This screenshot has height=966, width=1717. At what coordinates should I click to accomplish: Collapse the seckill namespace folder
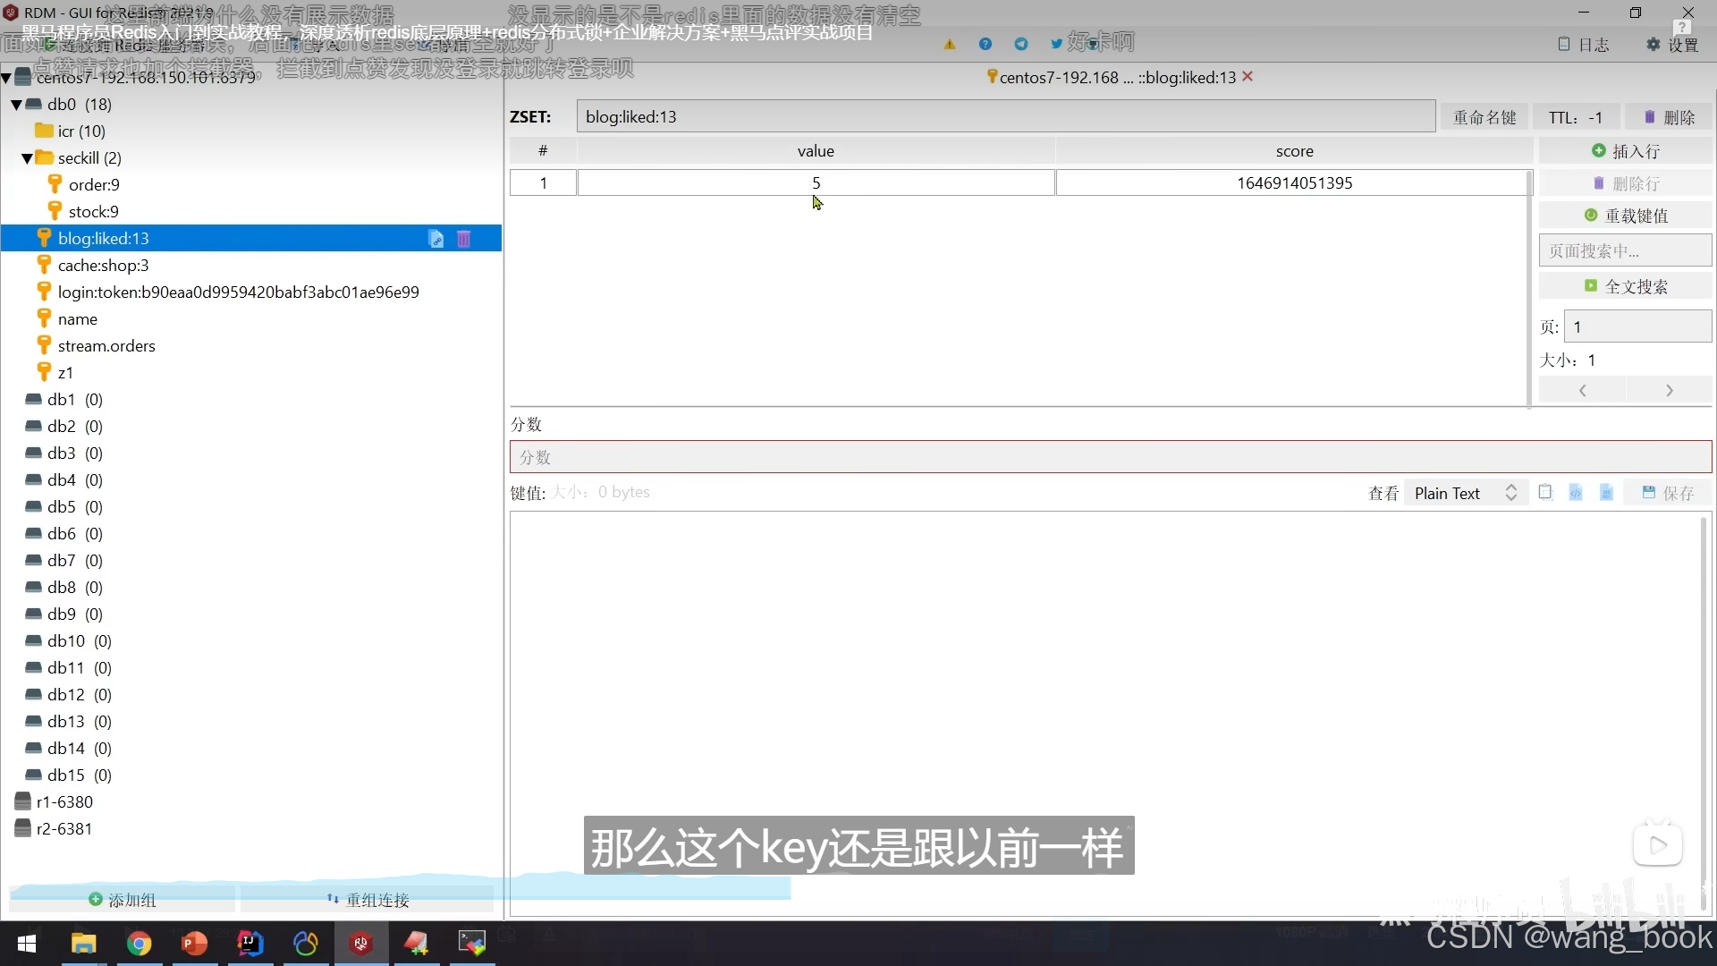[x=27, y=158]
